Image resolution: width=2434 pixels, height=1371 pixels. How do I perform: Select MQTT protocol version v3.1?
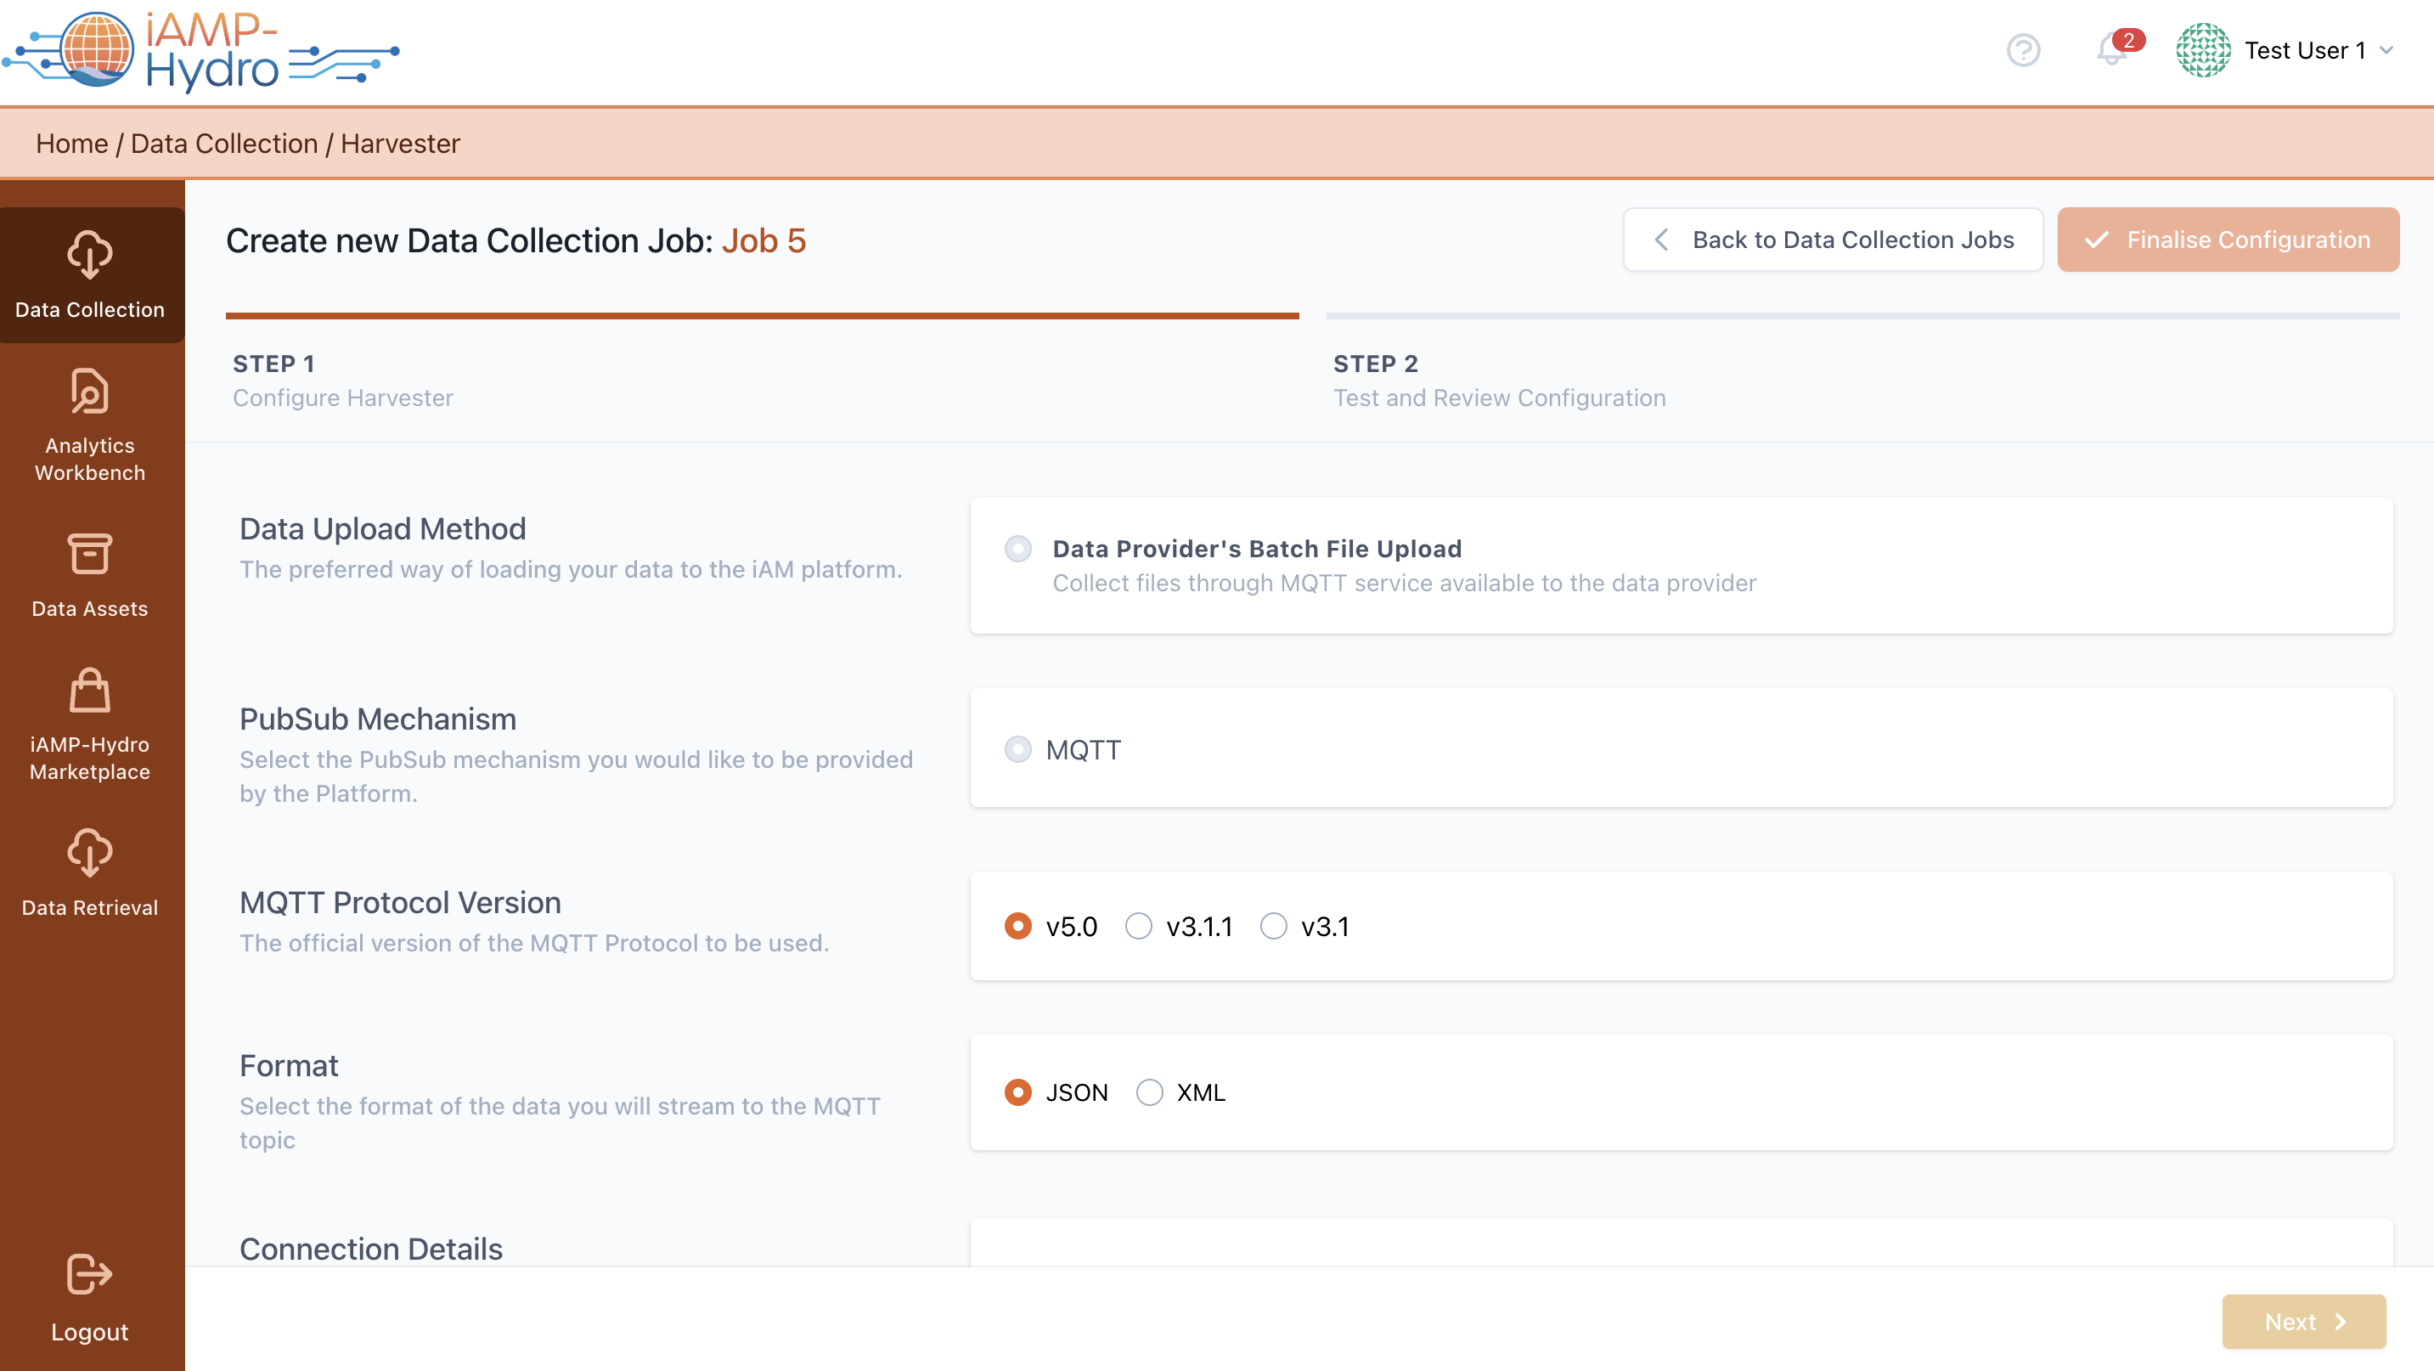[1274, 926]
